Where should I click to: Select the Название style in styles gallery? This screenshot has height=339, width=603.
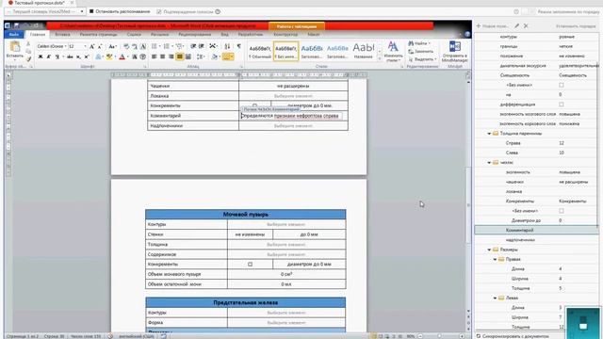coord(364,52)
